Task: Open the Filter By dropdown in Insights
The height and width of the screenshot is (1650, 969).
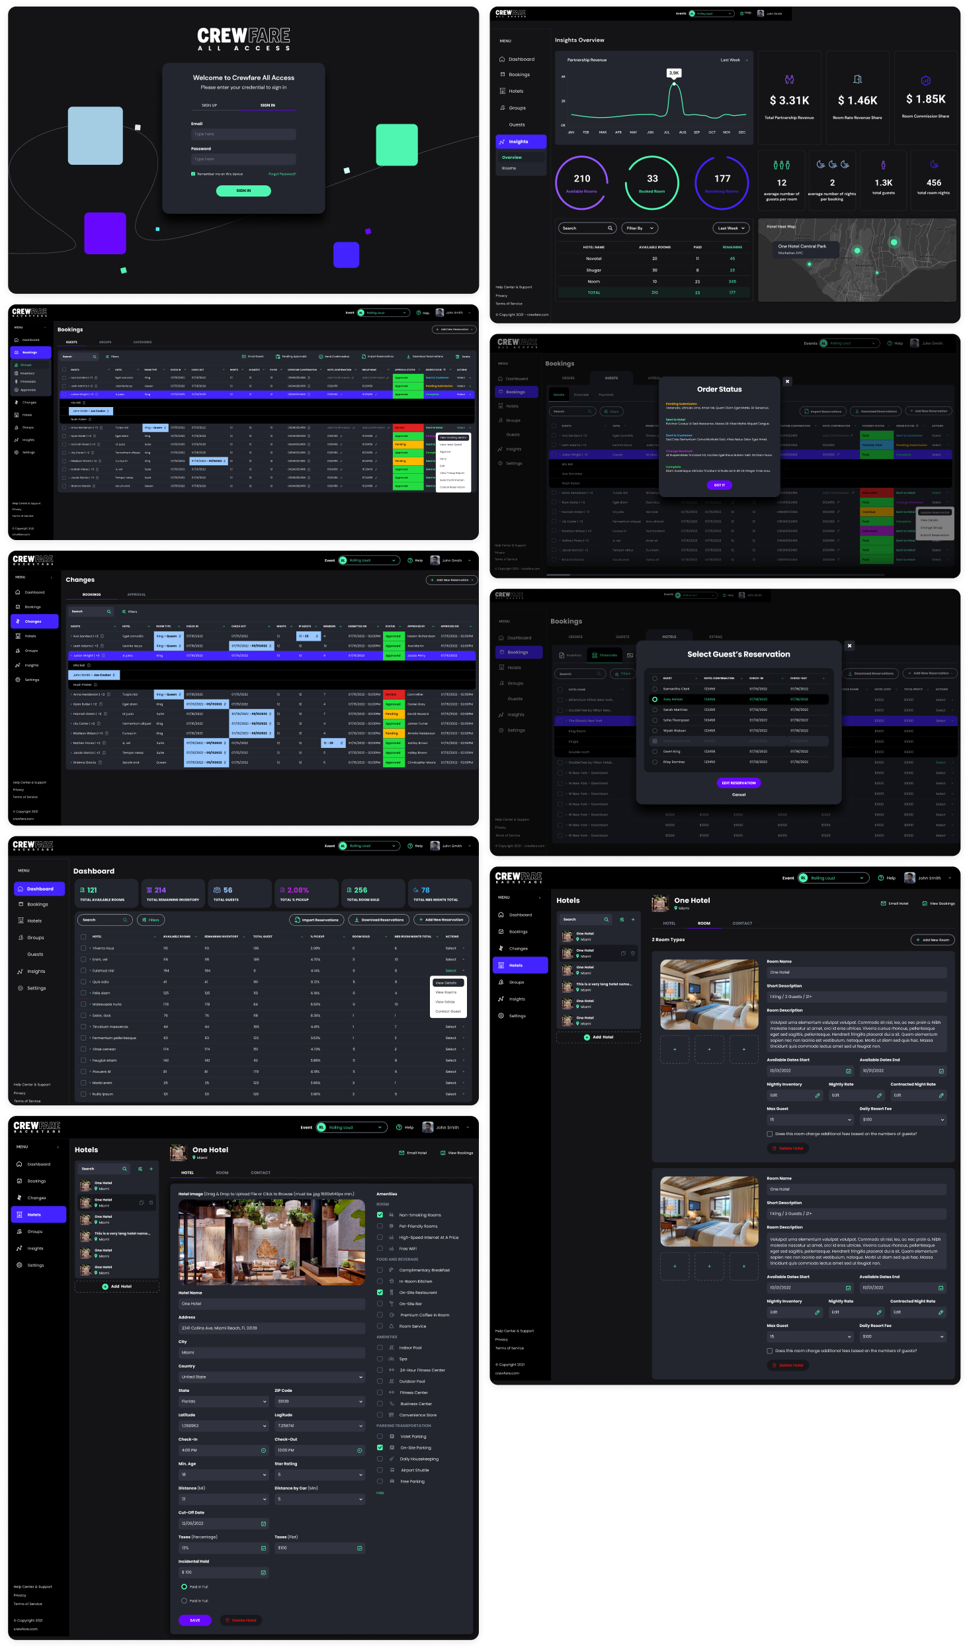Action: click(640, 228)
